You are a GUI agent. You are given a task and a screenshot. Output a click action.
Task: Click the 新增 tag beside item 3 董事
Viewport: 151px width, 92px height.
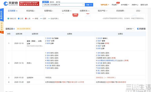click(x=107, y=43)
